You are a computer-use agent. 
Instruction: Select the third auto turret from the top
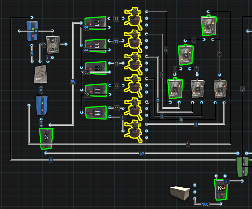point(133,63)
